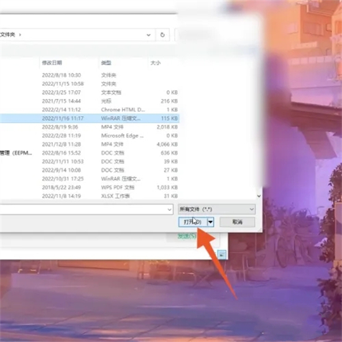
Task: Click the file list scrollbar down arrow
Action: [x=259, y=196]
